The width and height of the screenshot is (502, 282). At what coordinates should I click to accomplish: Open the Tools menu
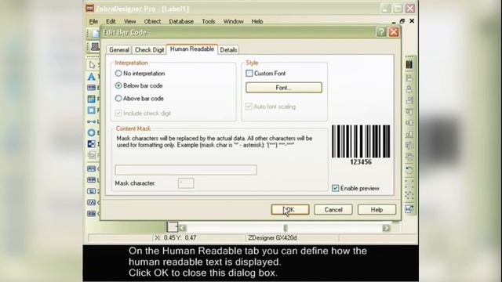[209, 21]
